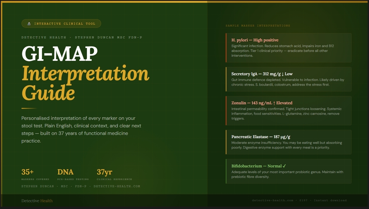Open 'Secretory IgA — 312 mg/g ↓ Low' card

point(289,79)
